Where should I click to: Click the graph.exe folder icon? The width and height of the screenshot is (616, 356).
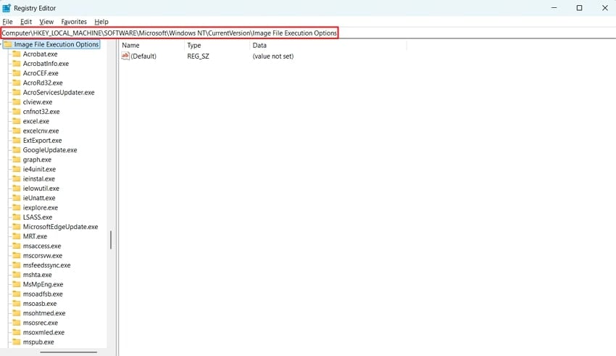click(x=17, y=160)
